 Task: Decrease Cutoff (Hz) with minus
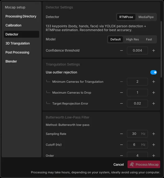tap(122, 145)
